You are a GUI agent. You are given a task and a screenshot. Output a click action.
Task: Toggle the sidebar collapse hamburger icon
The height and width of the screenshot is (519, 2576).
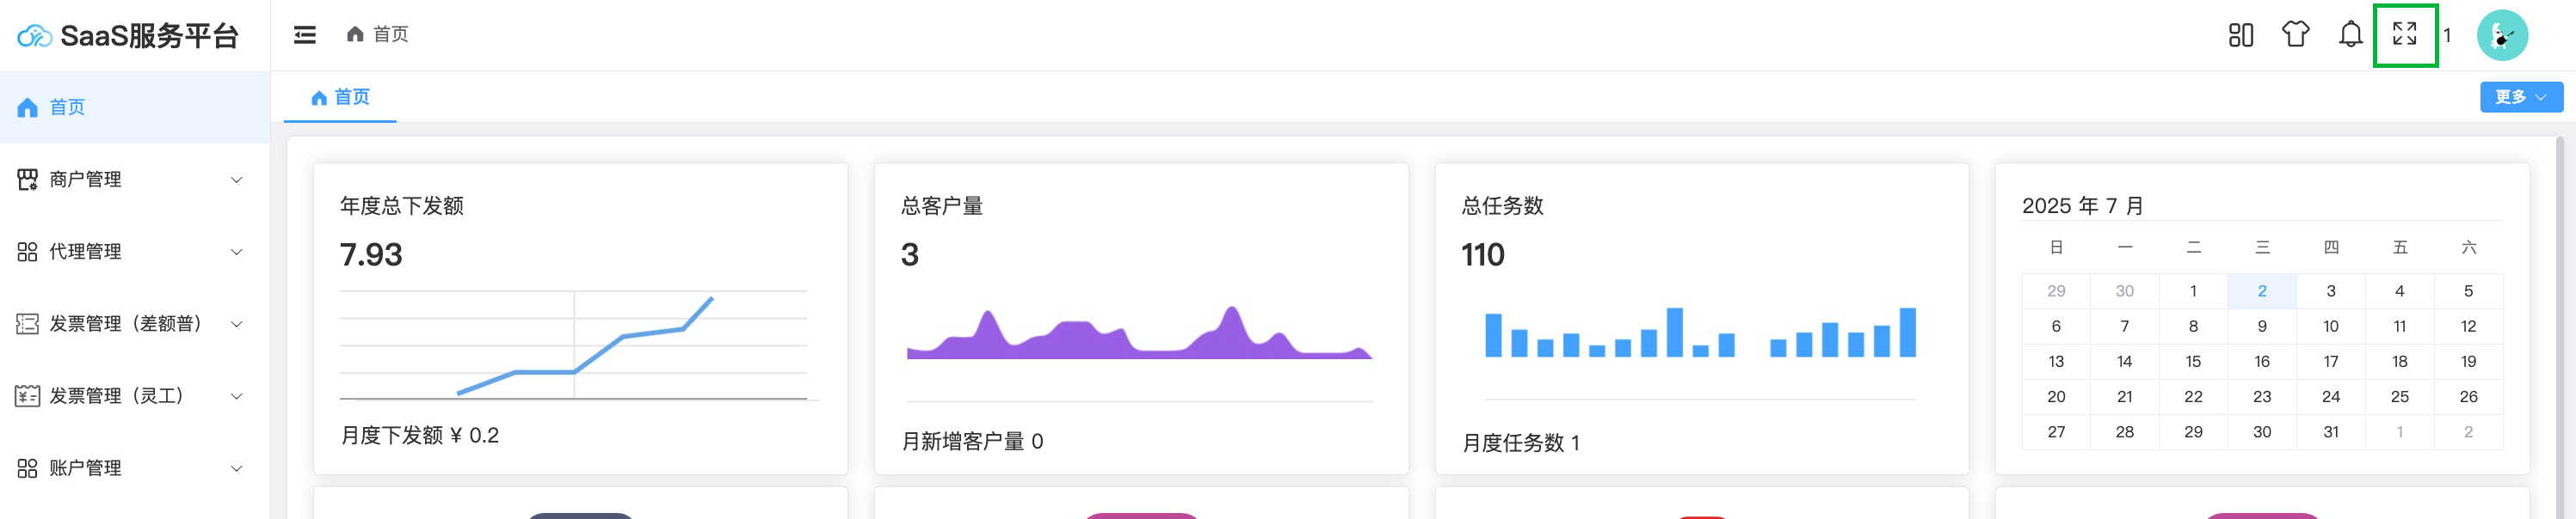(x=304, y=35)
